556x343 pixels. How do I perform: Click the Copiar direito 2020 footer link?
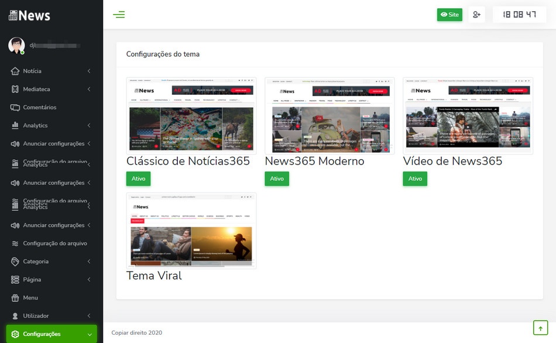click(136, 332)
